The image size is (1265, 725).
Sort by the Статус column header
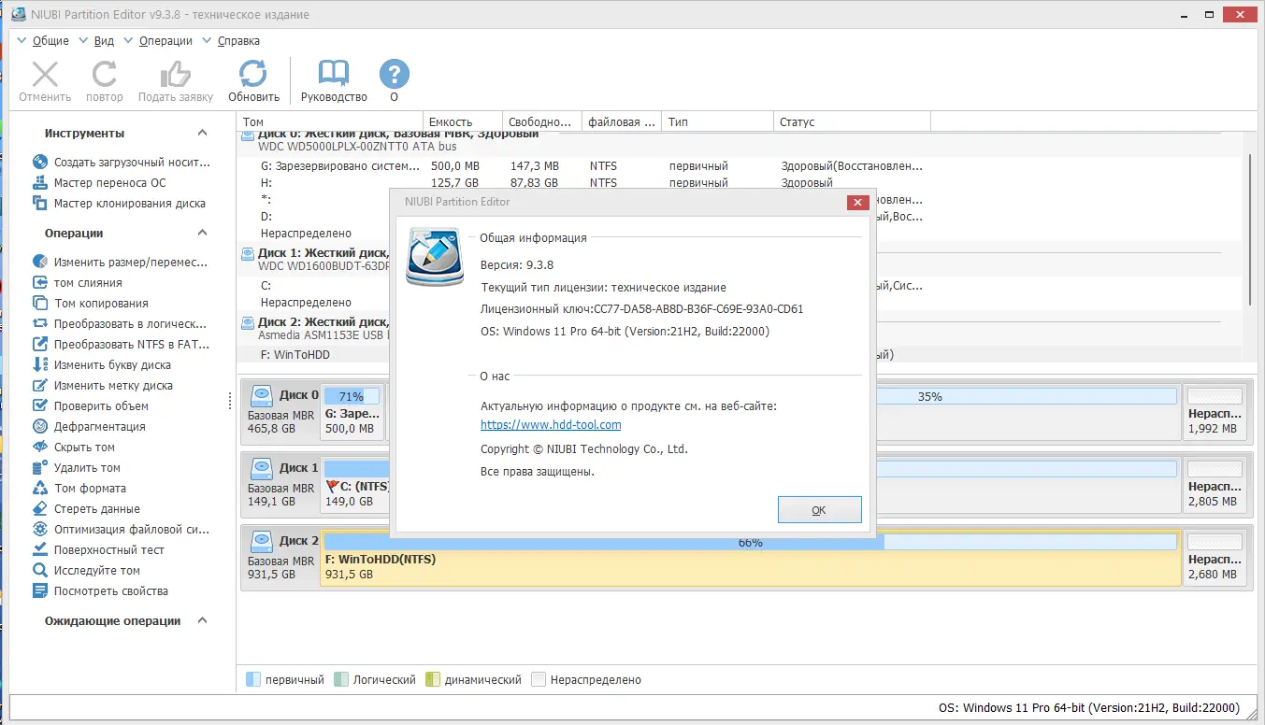(853, 122)
